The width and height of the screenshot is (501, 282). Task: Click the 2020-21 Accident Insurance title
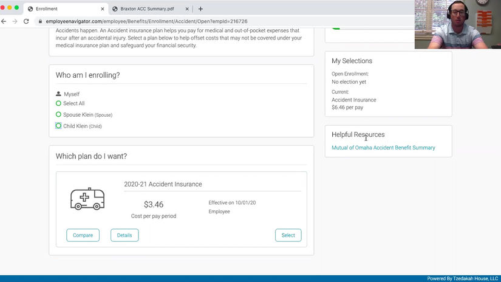click(x=163, y=184)
